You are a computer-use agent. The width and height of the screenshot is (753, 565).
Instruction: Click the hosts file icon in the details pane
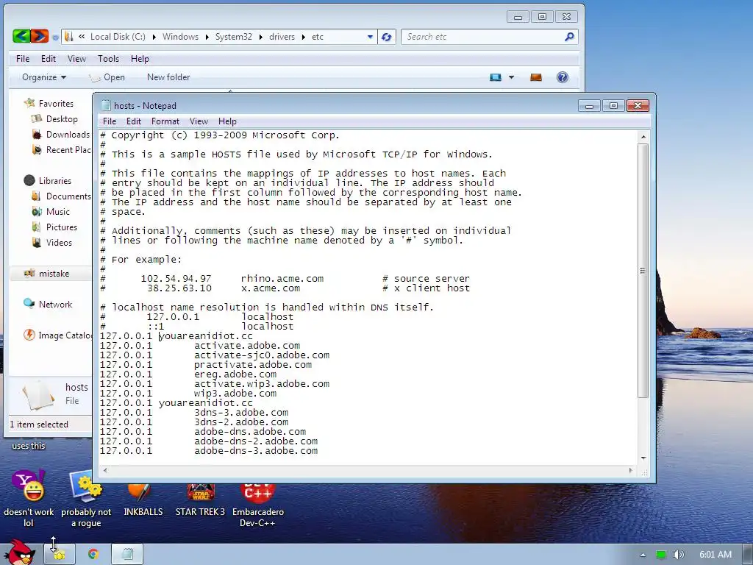[x=38, y=395]
